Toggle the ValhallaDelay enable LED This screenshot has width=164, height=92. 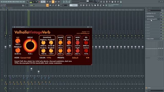[163, 16]
